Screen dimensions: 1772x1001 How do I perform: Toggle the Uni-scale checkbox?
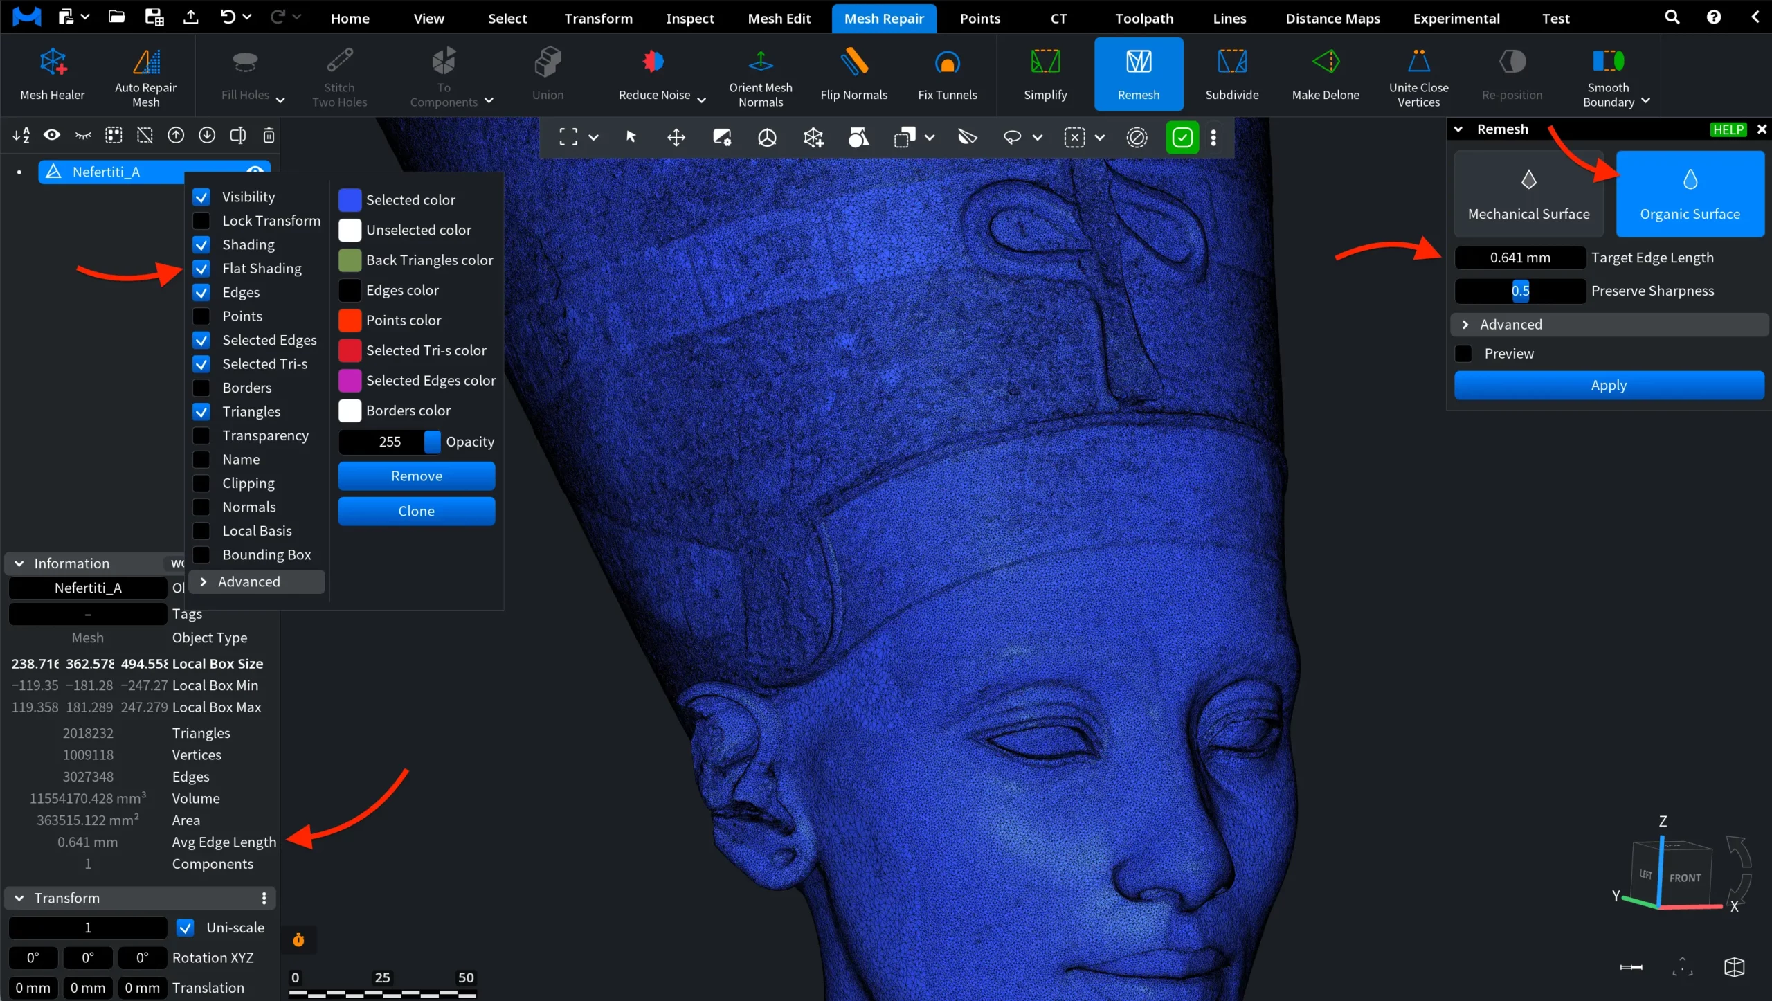tap(186, 928)
